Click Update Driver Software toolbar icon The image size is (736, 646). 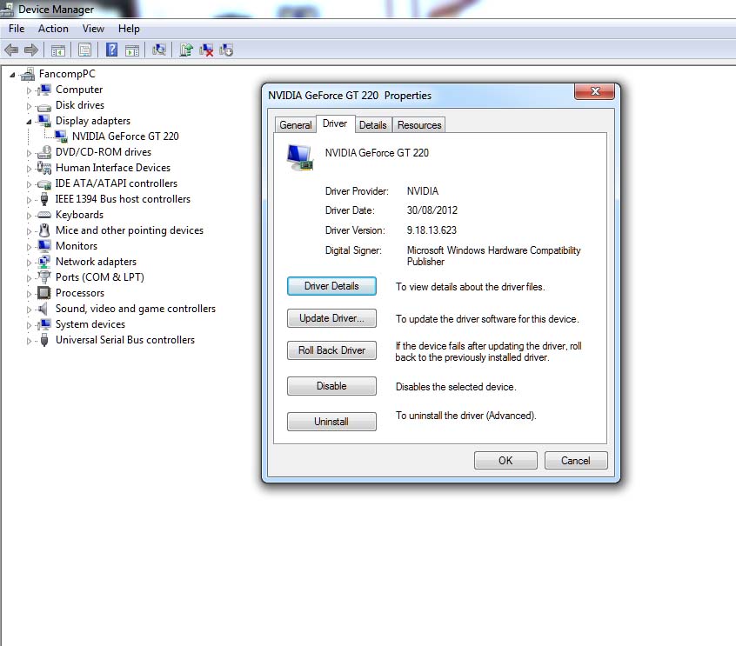186,50
